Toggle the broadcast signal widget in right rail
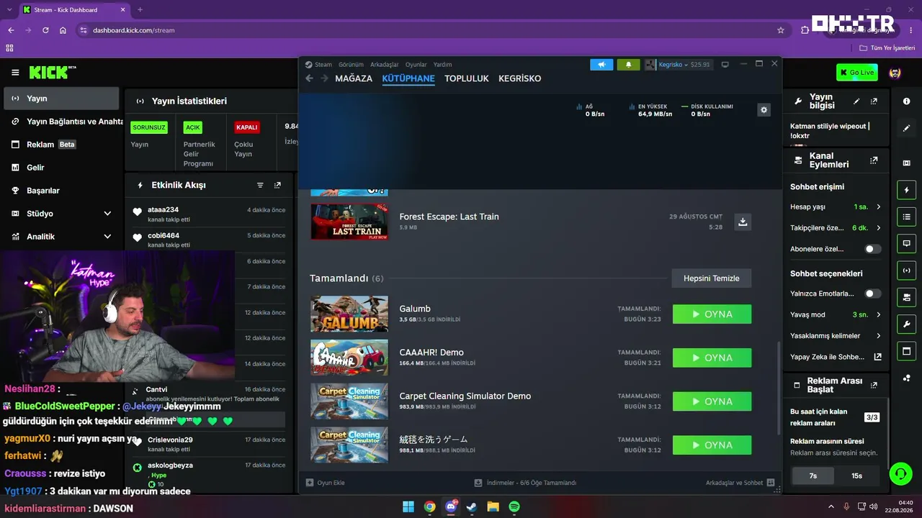This screenshot has height=518, width=922. [906, 271]
